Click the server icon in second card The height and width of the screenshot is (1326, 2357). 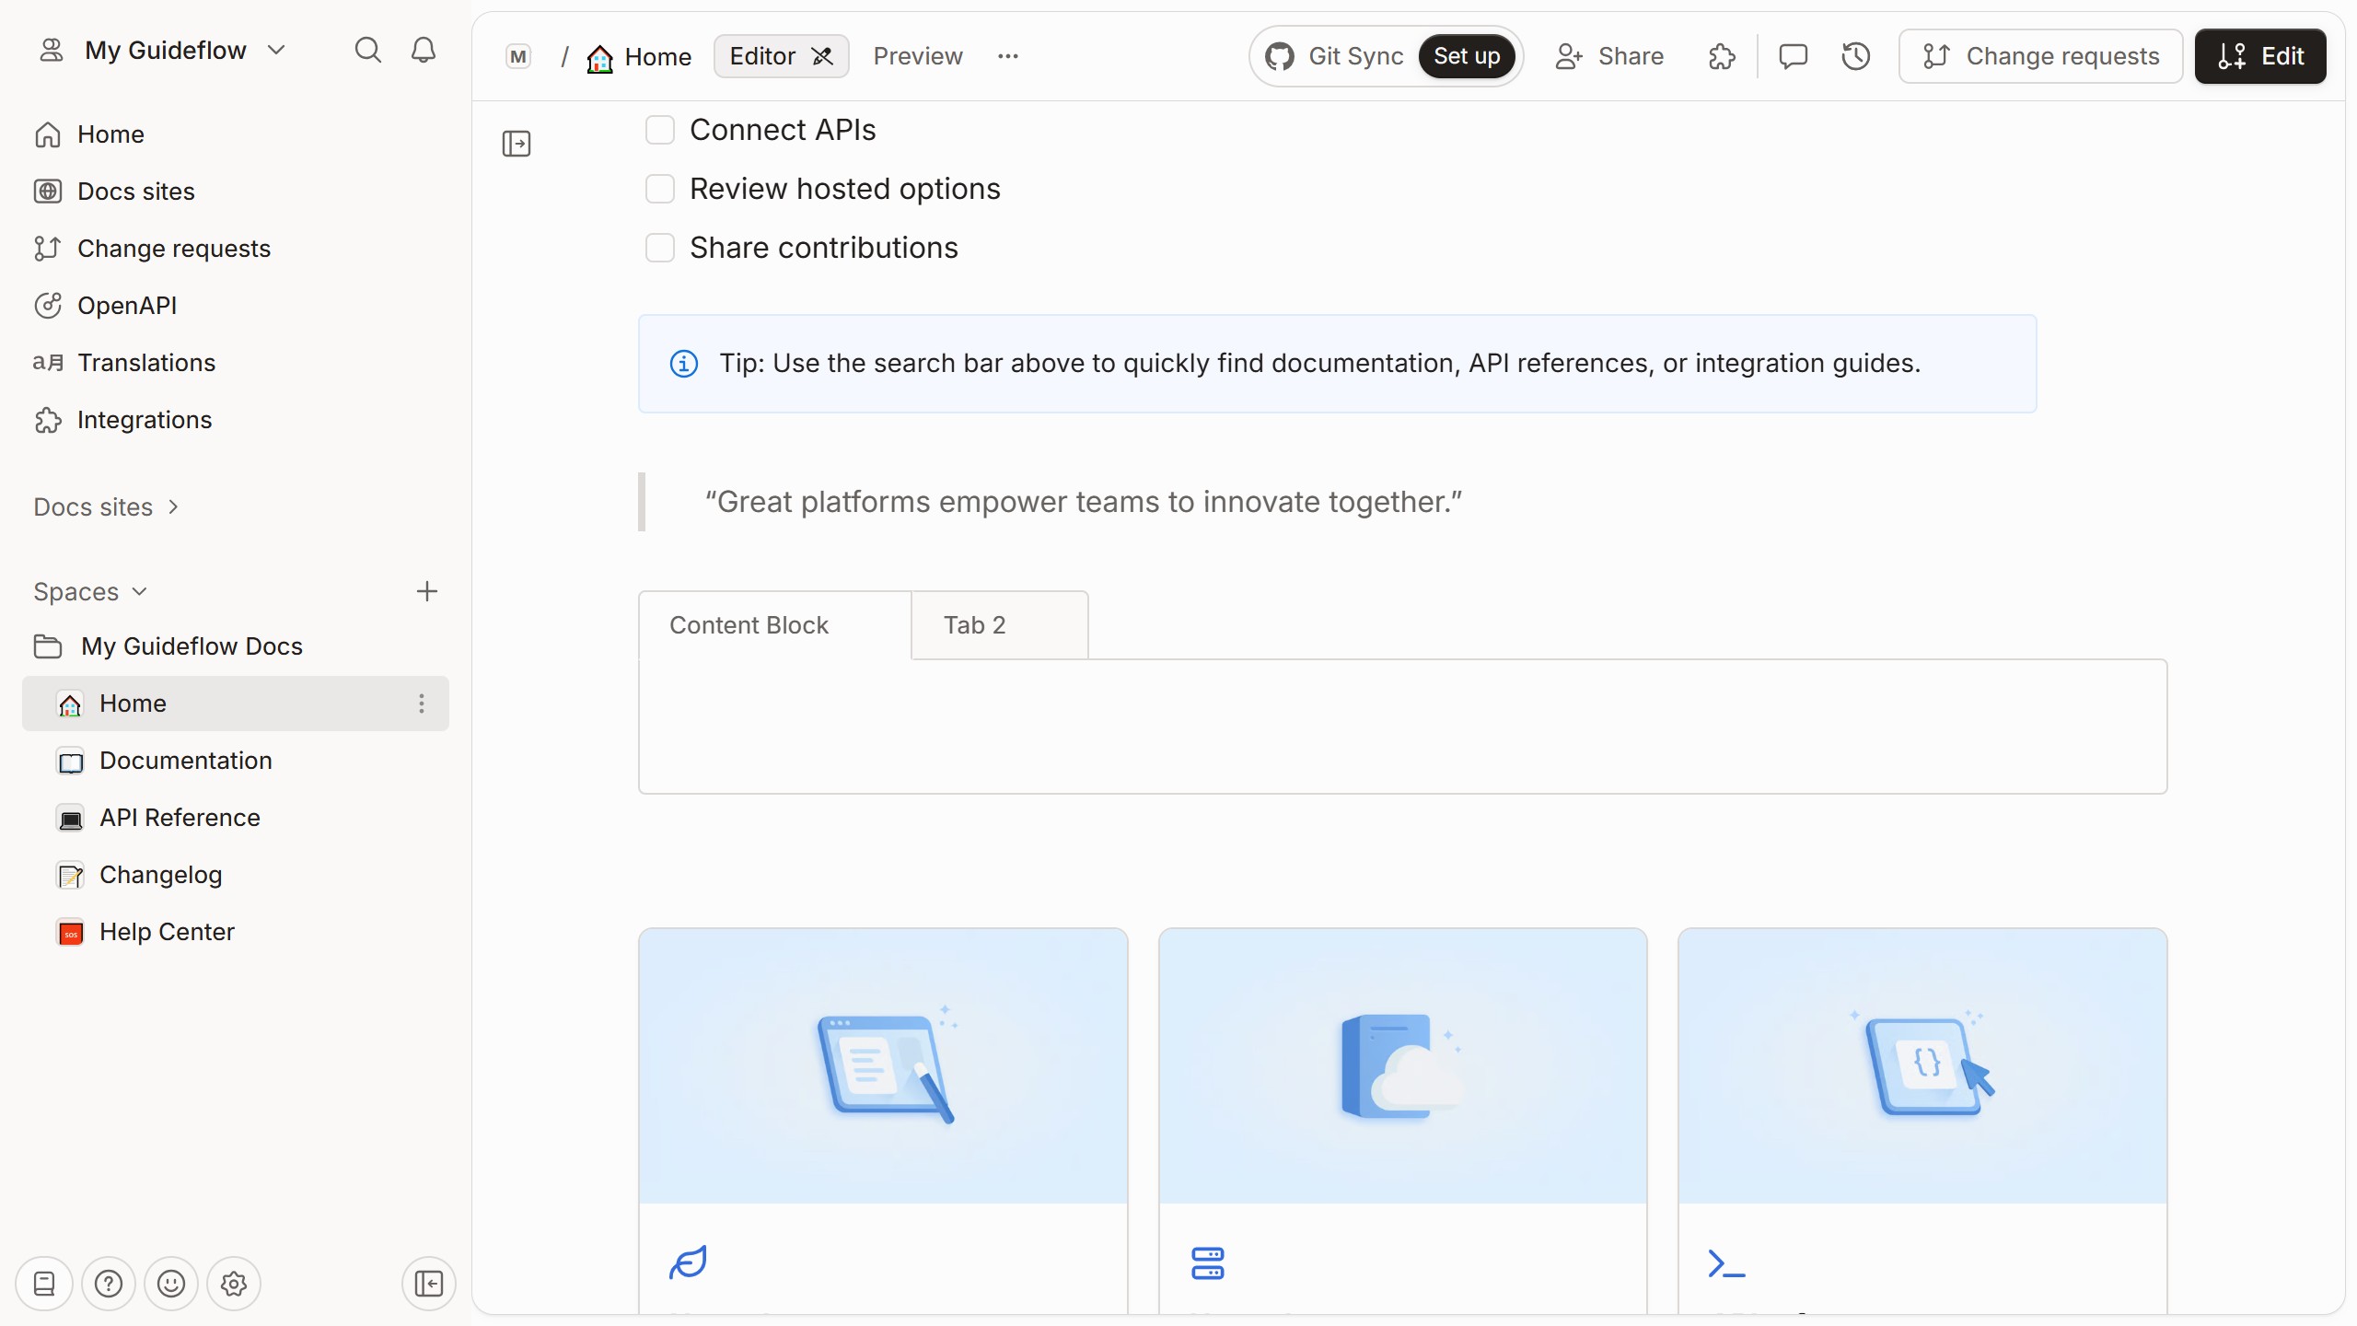(1207, 1263)
